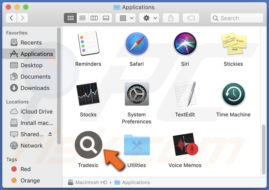Viewport: 269px width, 190px height.
Task: Click the sidebar scrollbar
Action: [x=59, y=86]
